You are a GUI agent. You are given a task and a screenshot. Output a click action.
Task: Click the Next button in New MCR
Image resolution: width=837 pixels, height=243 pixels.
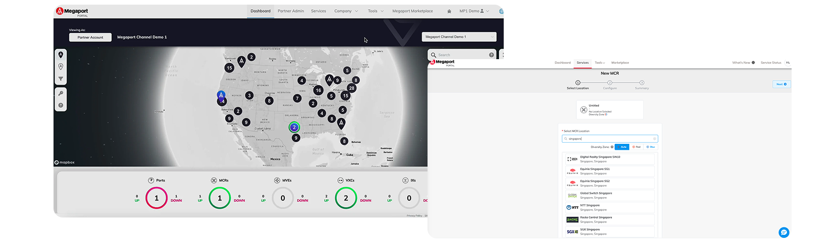point(781,84)
